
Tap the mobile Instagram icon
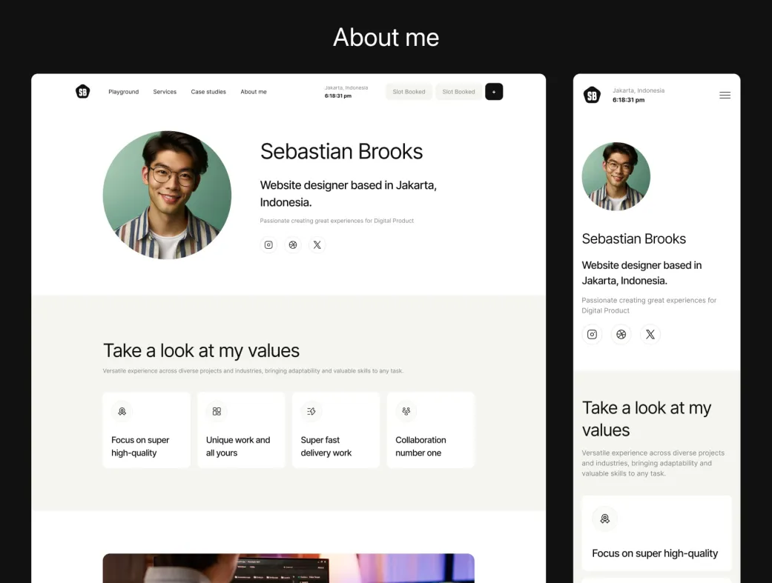[x=592, y=334]
